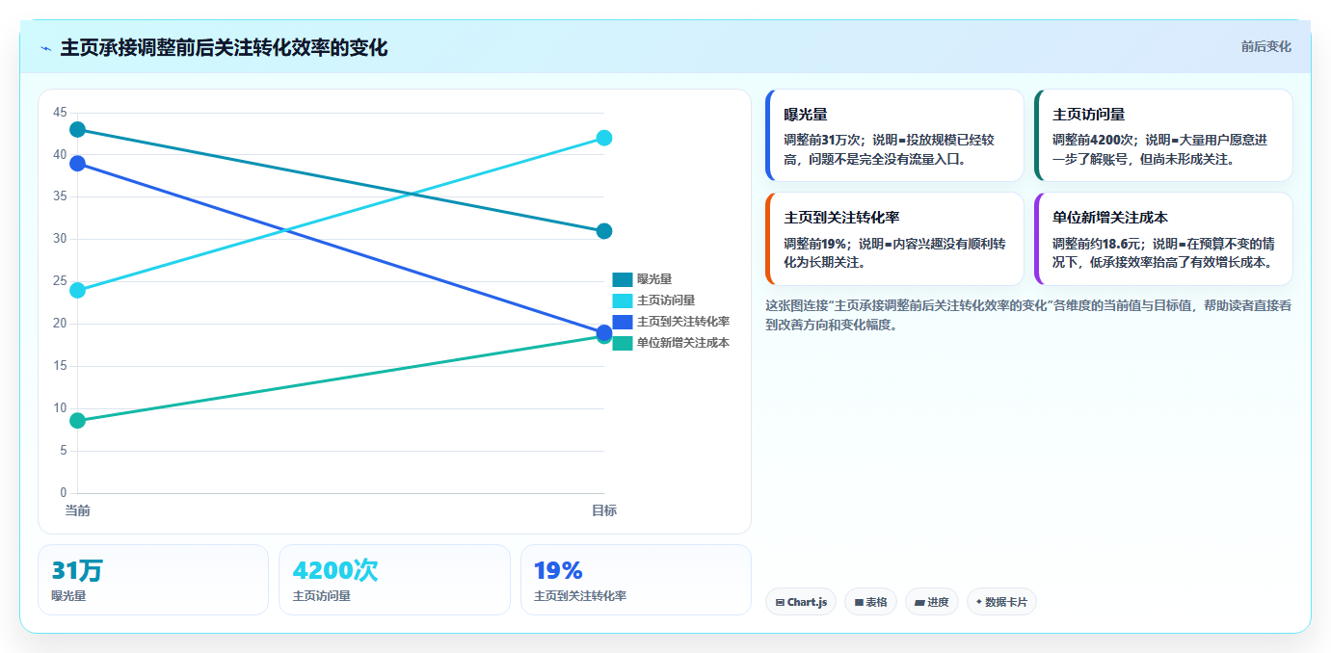Click 单位新增关注成本 point at 当前

click(x=78, y=421)
